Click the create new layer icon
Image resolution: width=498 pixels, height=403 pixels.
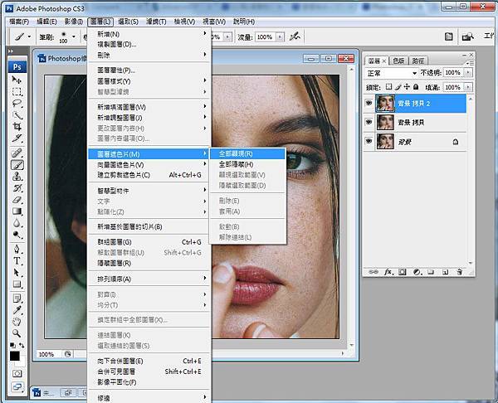click(x=445, y=272)
